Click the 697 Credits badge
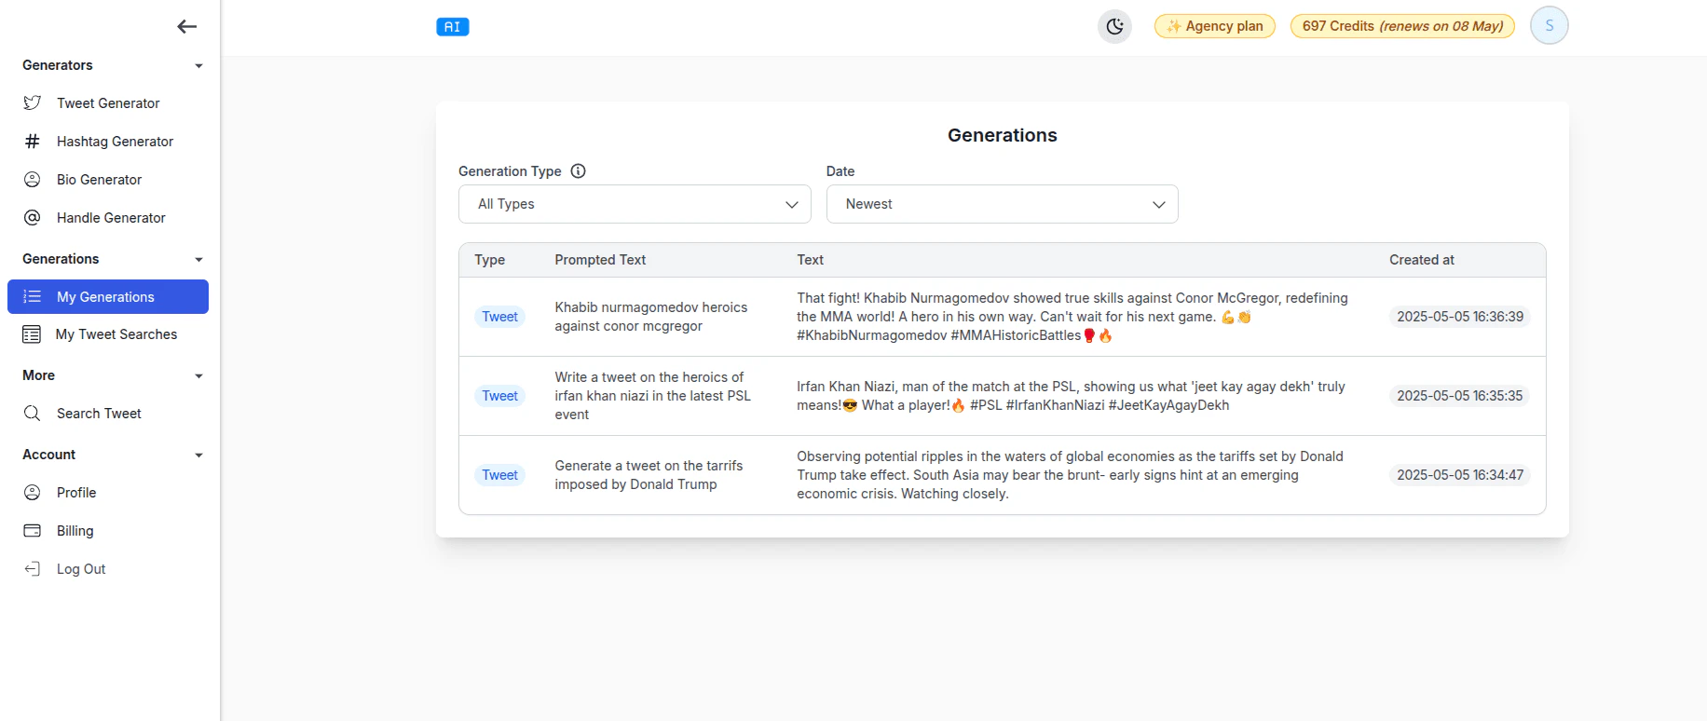Image resolution: width=1707 pixels, height=721 pixels. click(1402, 26)
